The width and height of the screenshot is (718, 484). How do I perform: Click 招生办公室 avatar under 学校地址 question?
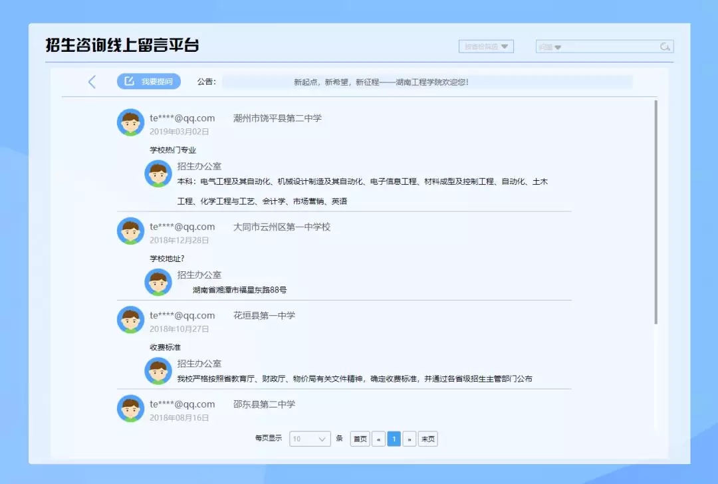[158, 282]
